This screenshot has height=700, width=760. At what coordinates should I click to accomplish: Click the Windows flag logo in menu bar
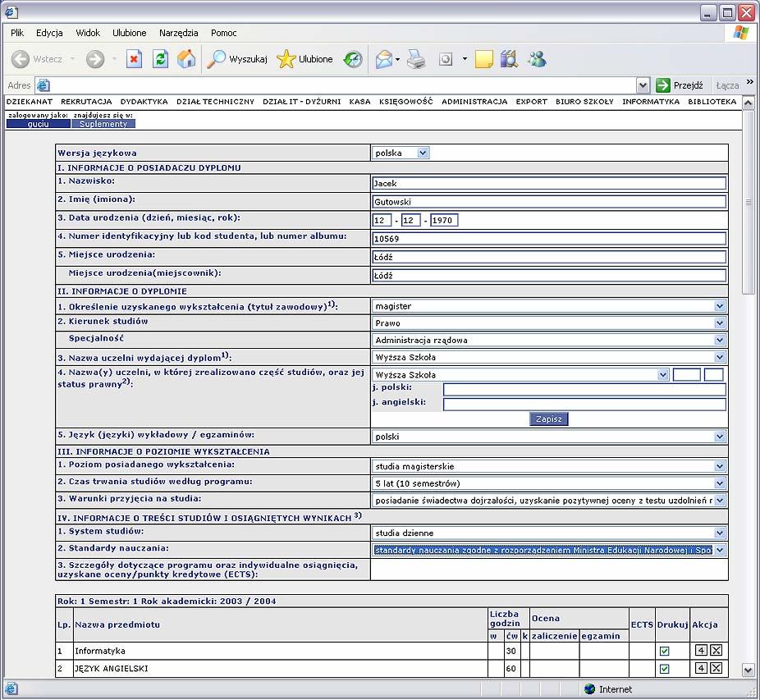(x=740, y=33)
